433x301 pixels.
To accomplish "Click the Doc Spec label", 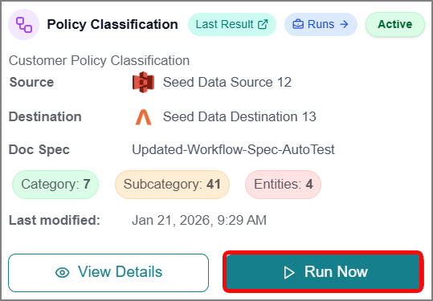I will [39, 150].
